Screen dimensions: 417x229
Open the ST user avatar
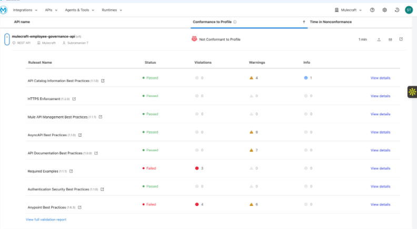point(409,10)
